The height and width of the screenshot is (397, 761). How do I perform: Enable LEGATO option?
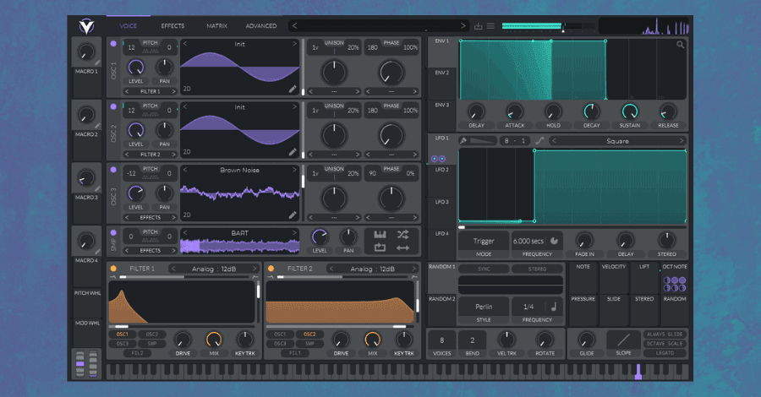[665, 353]
